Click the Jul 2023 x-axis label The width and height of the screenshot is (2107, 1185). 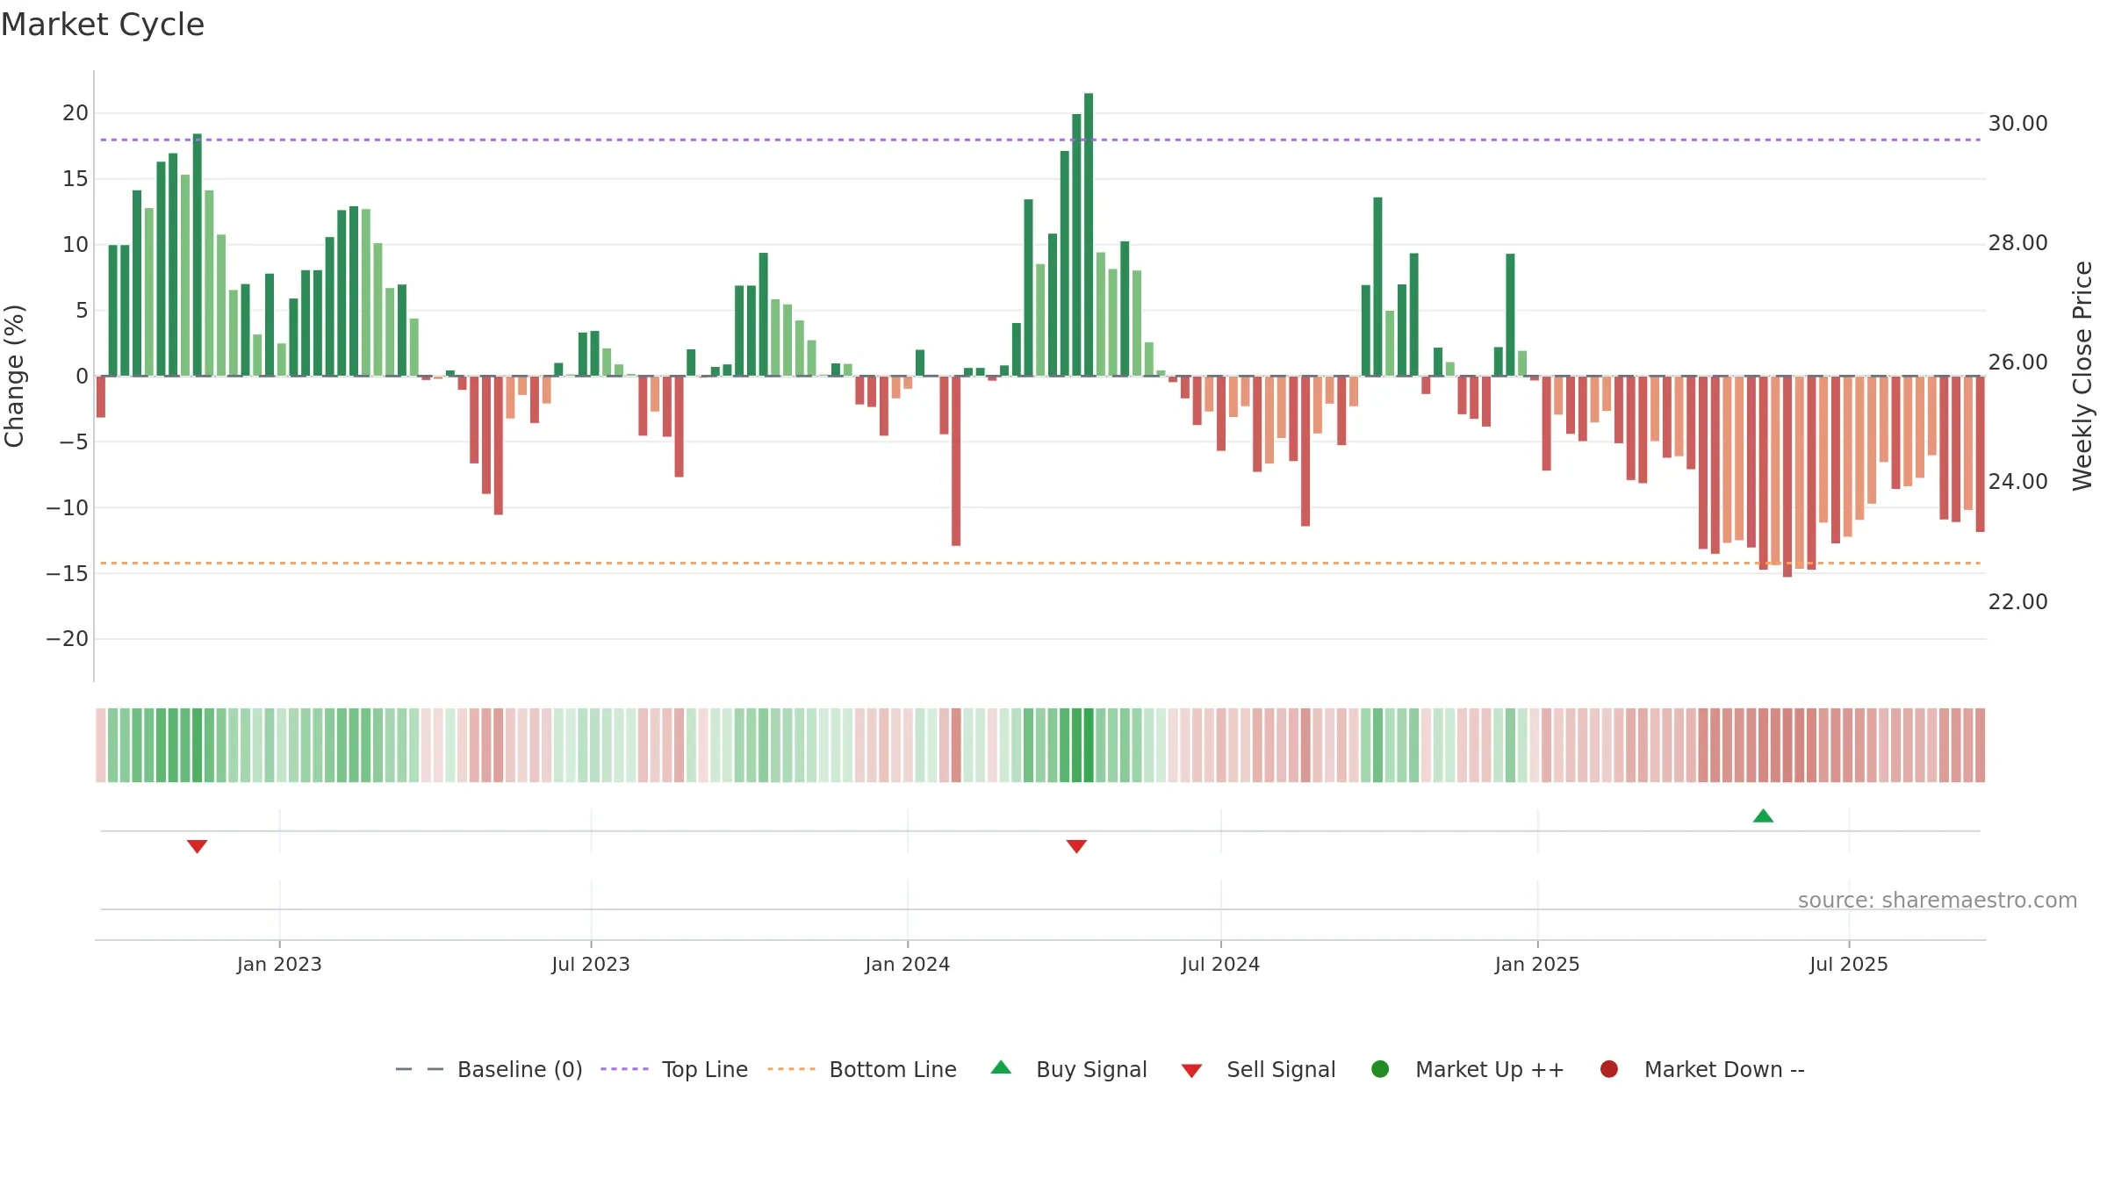(591, 964)
